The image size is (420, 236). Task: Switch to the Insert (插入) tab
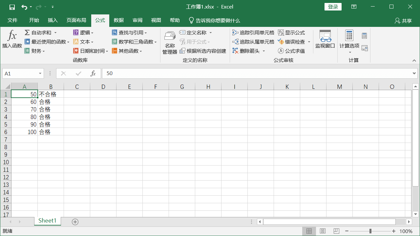tap(52, 20)
